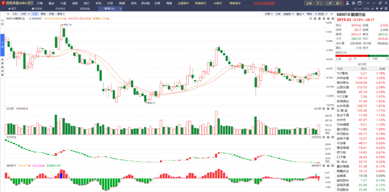Open the 基金 menu
The image size is (389, 192).
pos(52,3)
